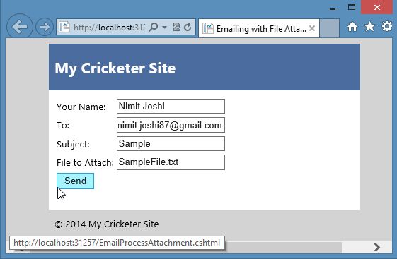The width and height of the screenshot is (397, 259).
Task: Focus the Subject field containing 'Sample'
Action: point(171,144)
